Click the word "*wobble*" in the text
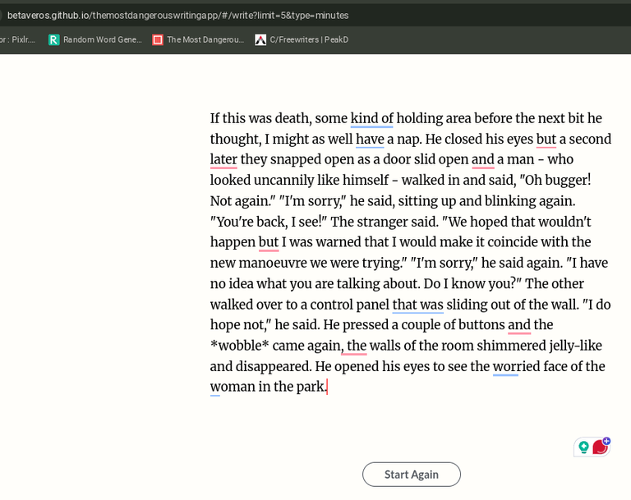This screenshot has height=500, width=631. pos(239,346)
